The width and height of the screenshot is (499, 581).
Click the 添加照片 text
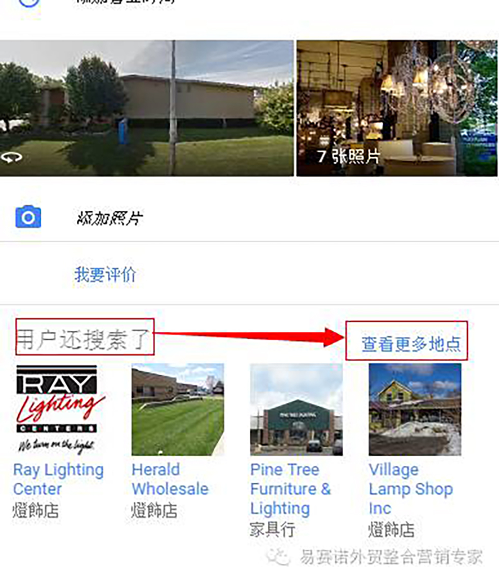tap(109, 218)
